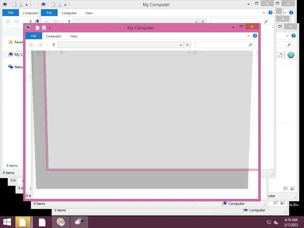Image resolution: width=304 pixels, height=228 pixels.
Task: Click the Details view button in right-side window
Action: (286, 189)
